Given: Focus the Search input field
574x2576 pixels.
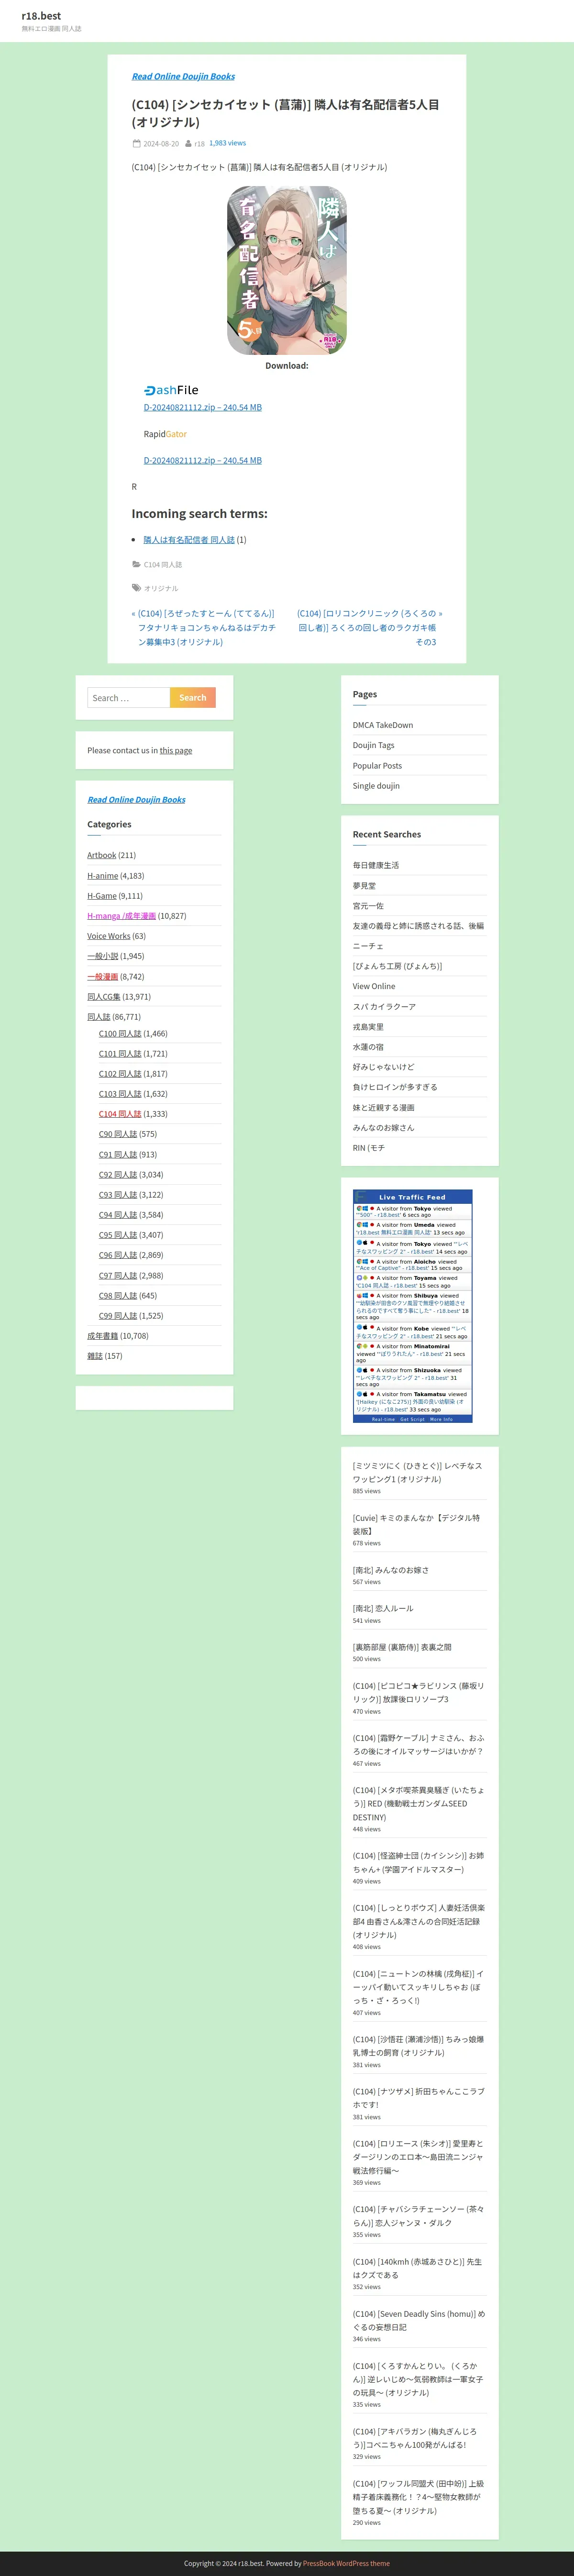Looking at the screenshot, I should coord(128,698).
